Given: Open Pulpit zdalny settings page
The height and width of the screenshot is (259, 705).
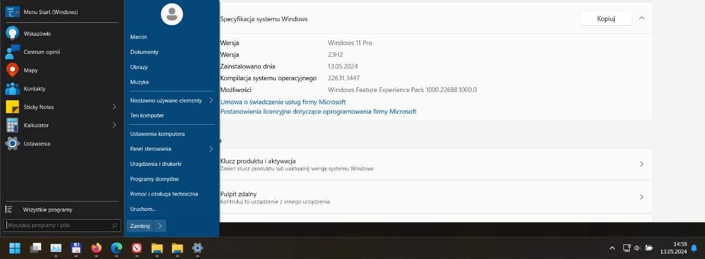Looking at the screenshot, I should coord(435,197).
